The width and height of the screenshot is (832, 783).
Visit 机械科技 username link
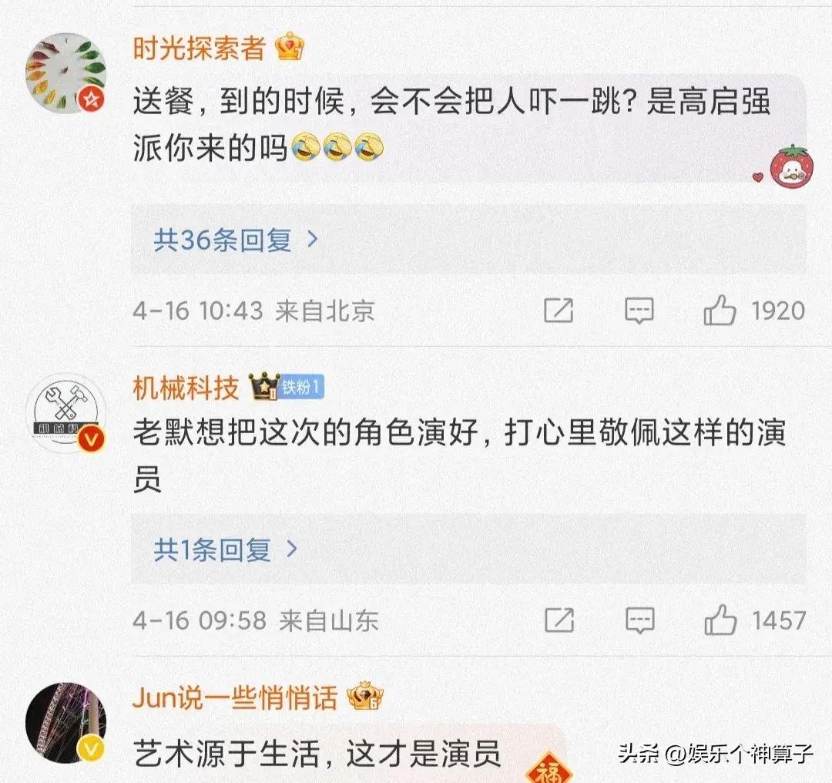pos(186,388)
